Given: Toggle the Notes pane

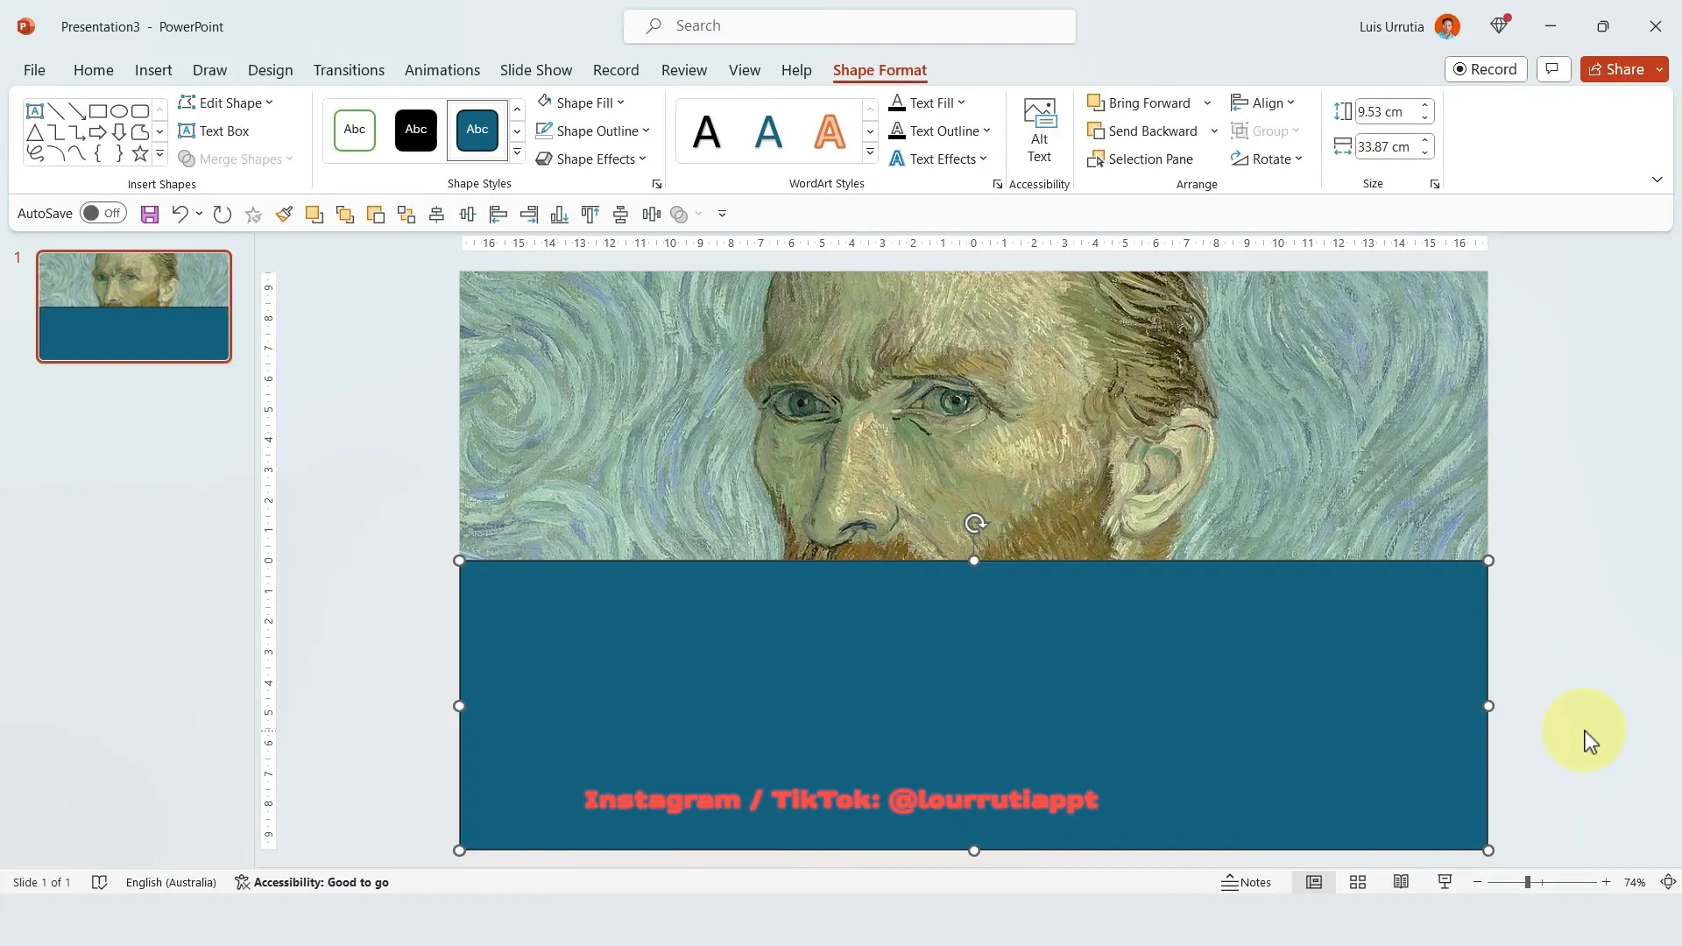Looking at the screenshot, I should pyautogui.click(x=1246, y=882).
